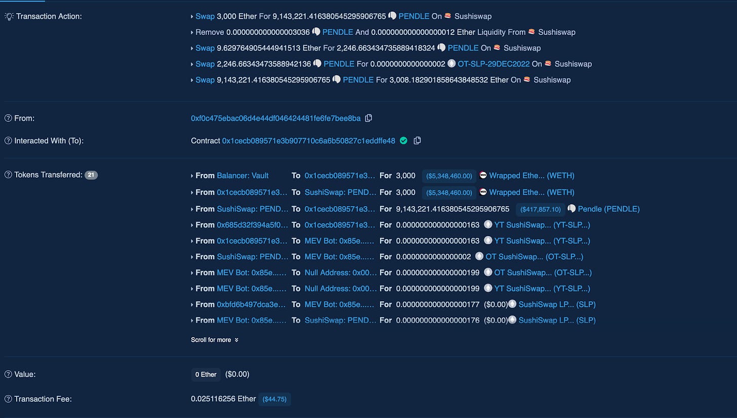Click help icon beside Interacted With (To)

click(8, 141)
